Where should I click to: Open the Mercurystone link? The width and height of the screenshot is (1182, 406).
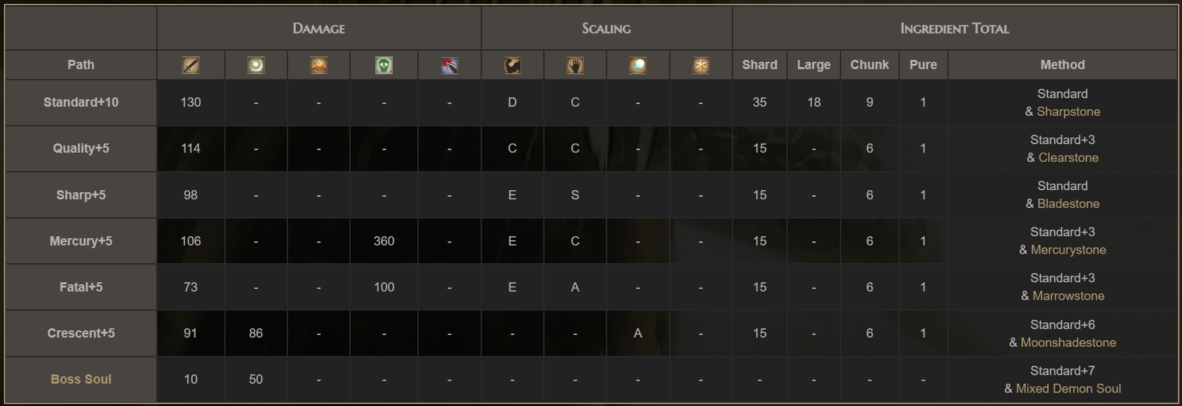pos(1068,250)
